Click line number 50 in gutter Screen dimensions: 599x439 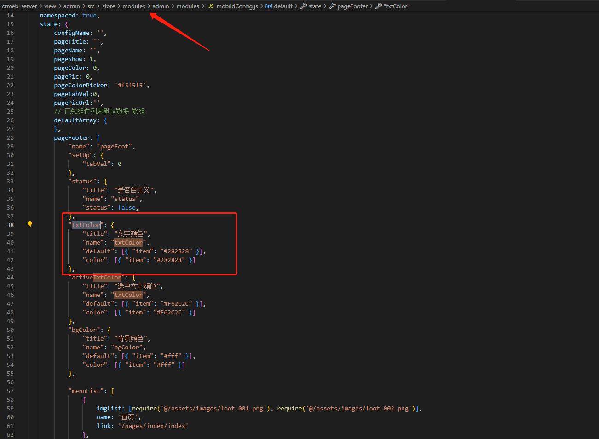(10, 330)
